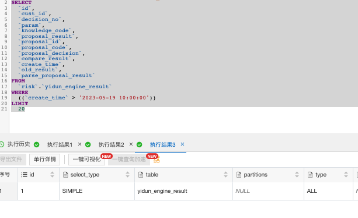Sort by the type column arrows
The height and width of the screenshot is (218, 358).
(x=346, y=175)
